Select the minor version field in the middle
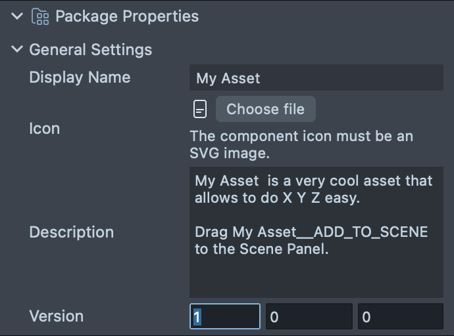The width and height of the screenshot is (454, 336). (x=309, y=317)
